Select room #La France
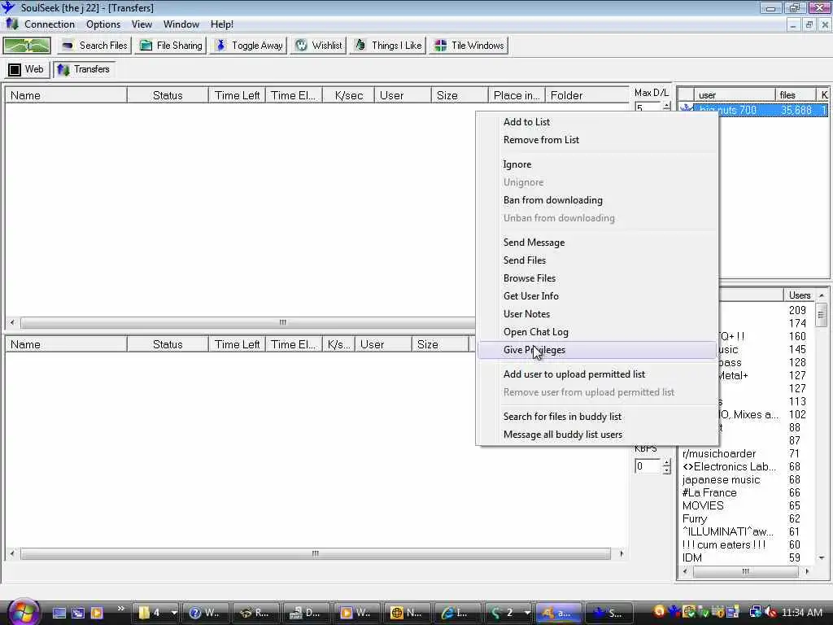The width and height of the screenshot is (833, 625). [709, 493]
